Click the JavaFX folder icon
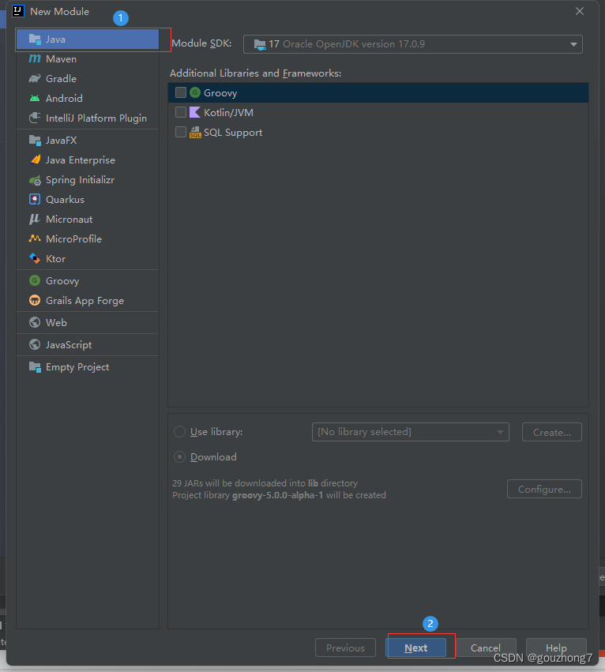Screen dimensions: 605x672 35,140
